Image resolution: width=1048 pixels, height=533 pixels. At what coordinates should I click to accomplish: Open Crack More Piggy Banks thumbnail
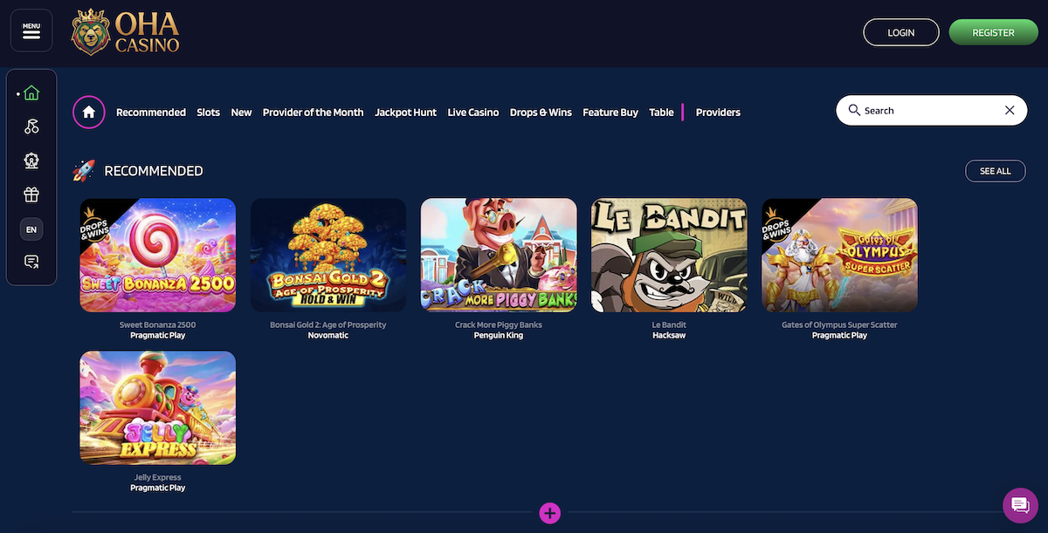click(x=499, y=255)
